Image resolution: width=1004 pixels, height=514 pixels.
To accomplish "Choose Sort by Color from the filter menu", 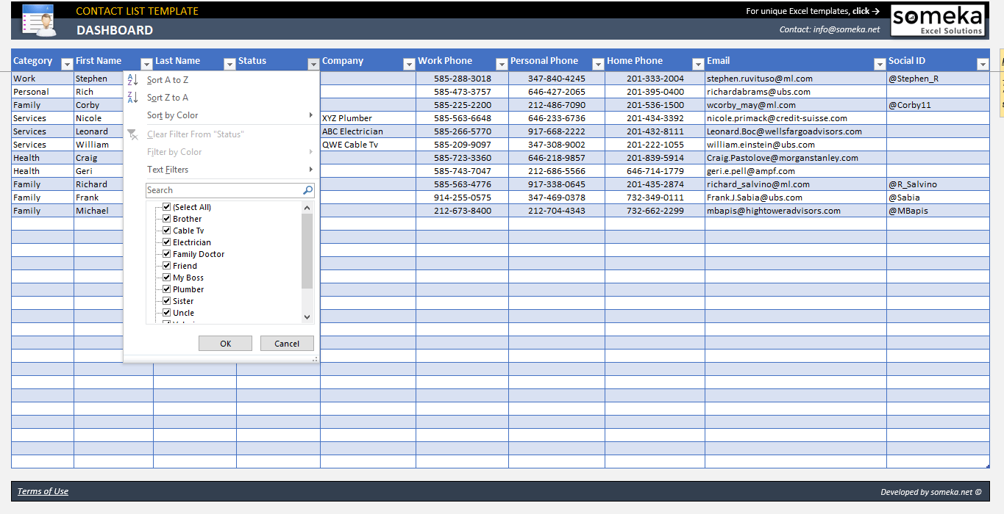I will pos(174,115).
